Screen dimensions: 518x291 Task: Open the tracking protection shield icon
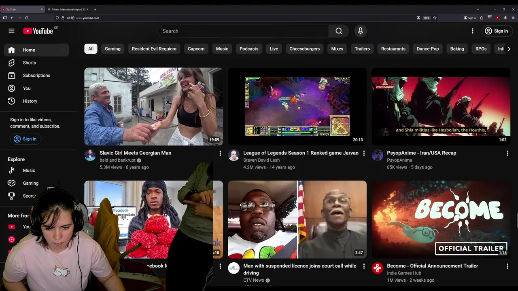pos(57,18)
